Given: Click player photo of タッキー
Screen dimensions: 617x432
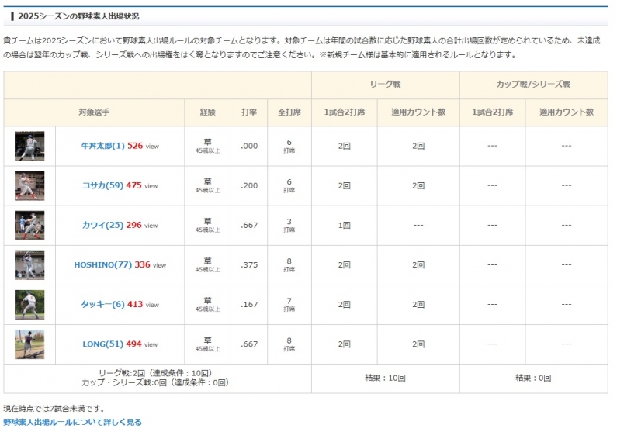Looking at the screenshot, I should (29, 304).
